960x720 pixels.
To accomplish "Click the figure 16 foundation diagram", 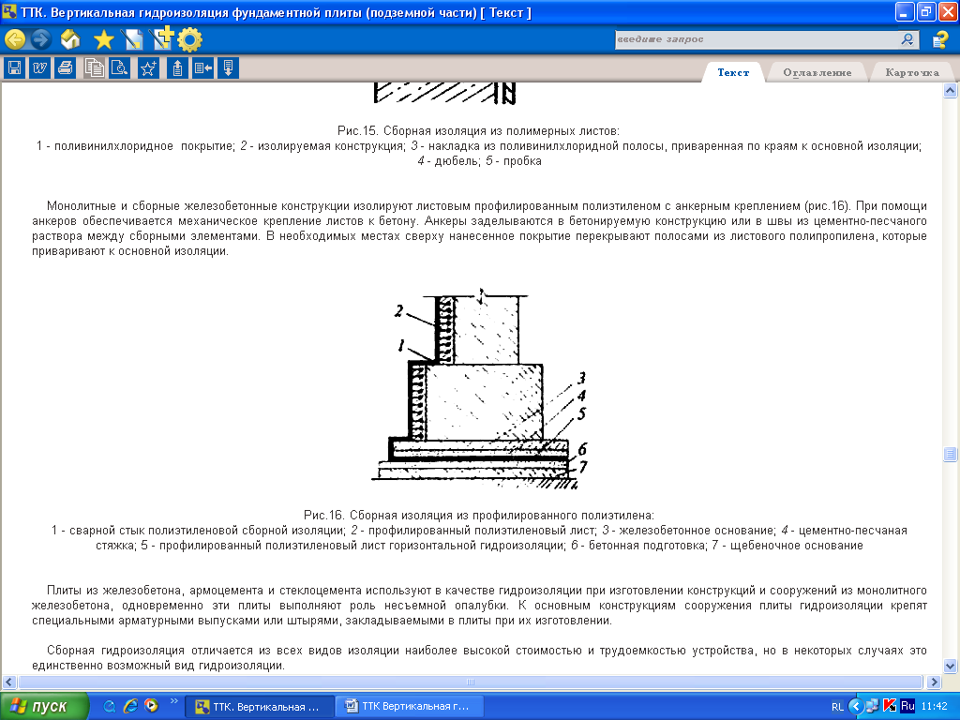I will [480, 389].
